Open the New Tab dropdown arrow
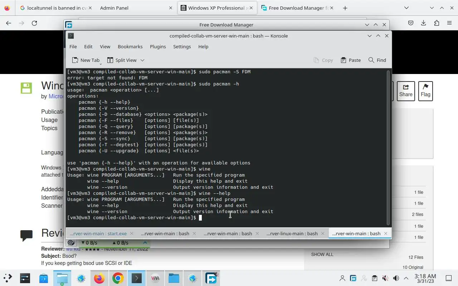 [101, 64]
